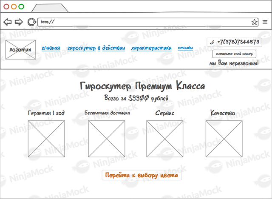This screenshot has height=199, width=272.
Task: Focus the http:// address bar
Action: (148, 22)
